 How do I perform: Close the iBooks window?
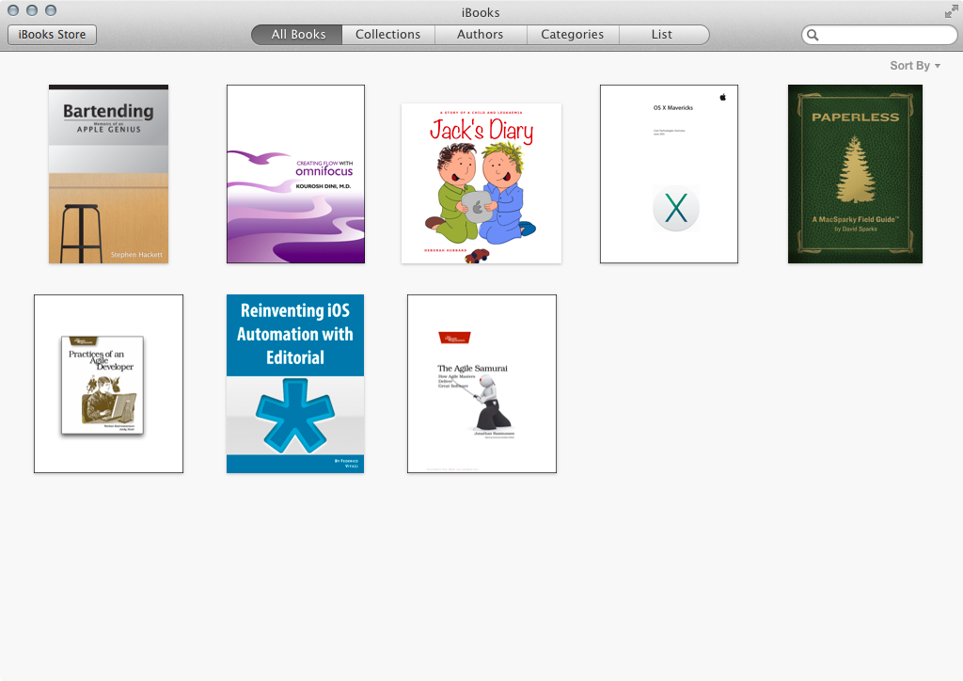point(13,10)
